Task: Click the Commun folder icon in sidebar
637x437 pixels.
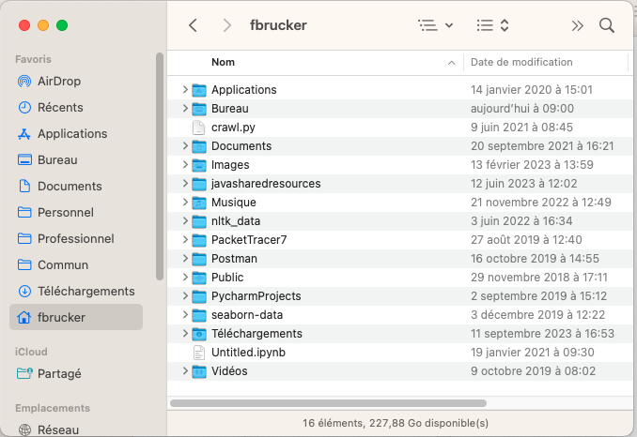Action: 24,264
